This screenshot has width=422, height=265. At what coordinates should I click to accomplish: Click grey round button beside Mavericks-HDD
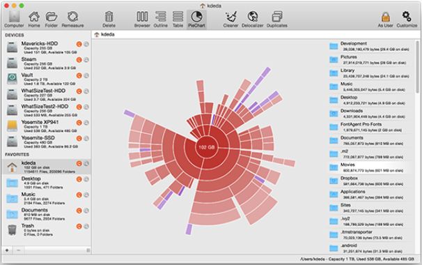pos(86,44)
